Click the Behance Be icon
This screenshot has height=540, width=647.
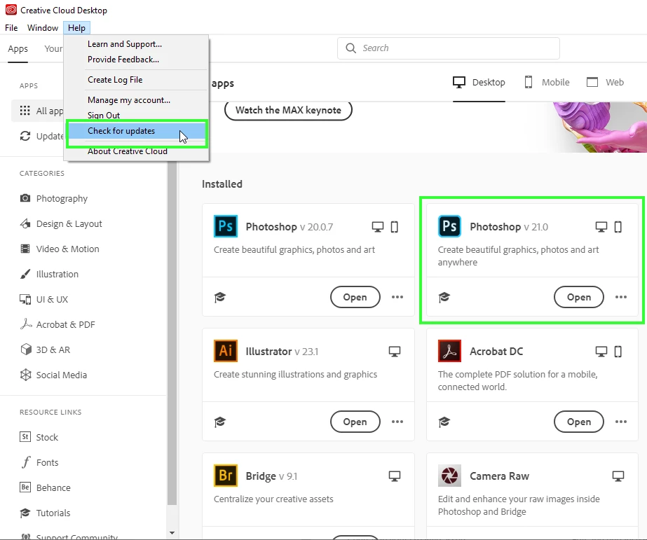25,487
